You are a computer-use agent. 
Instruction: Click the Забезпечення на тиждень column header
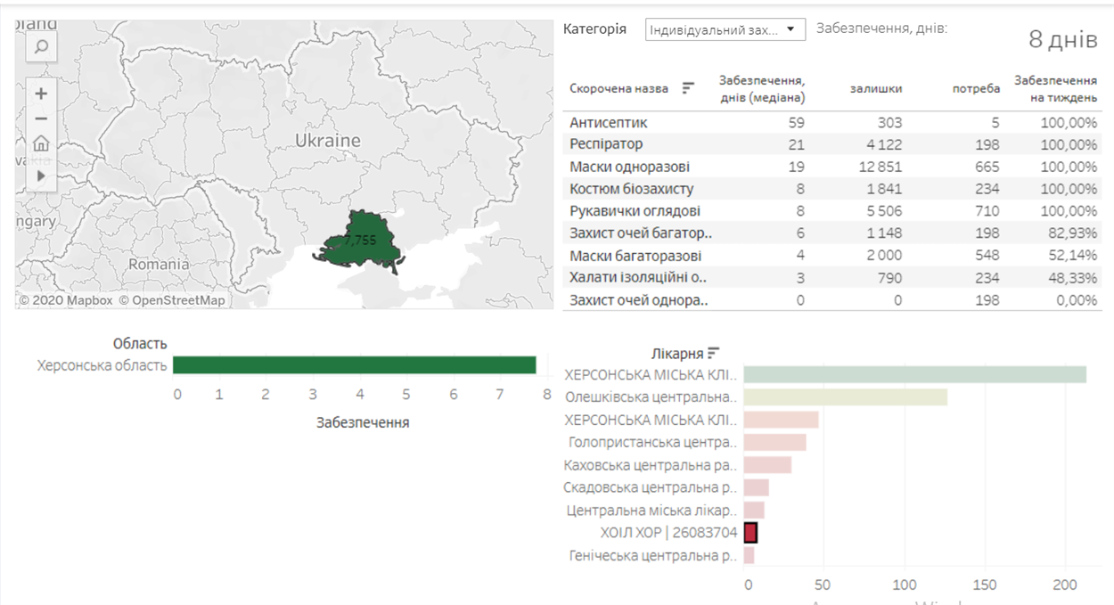(x=1055, y=88)
